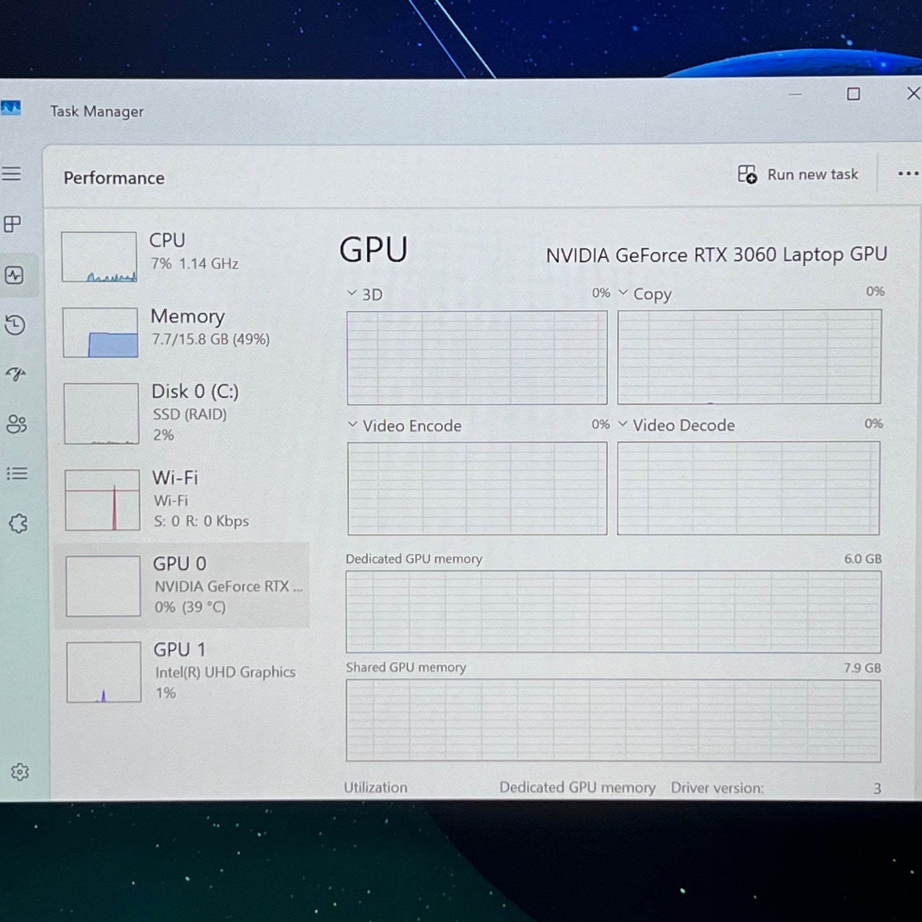
Task: Open the App history page icon
Action: pos(15,325)
